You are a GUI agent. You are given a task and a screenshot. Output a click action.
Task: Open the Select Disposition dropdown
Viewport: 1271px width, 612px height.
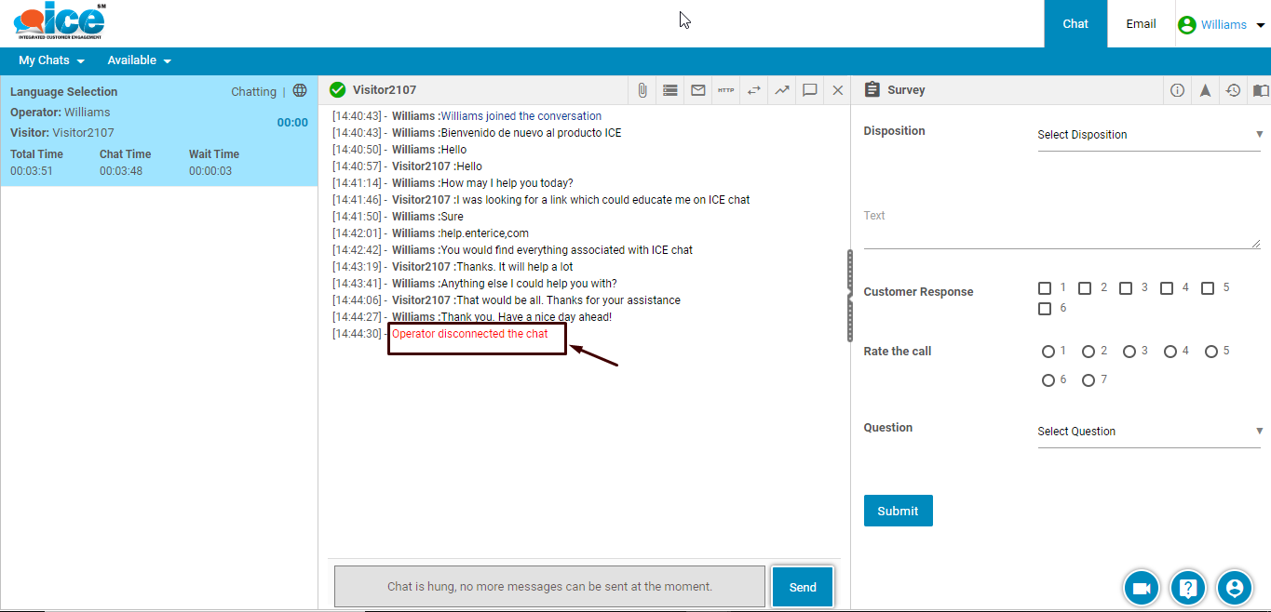tap(1149, 135)
